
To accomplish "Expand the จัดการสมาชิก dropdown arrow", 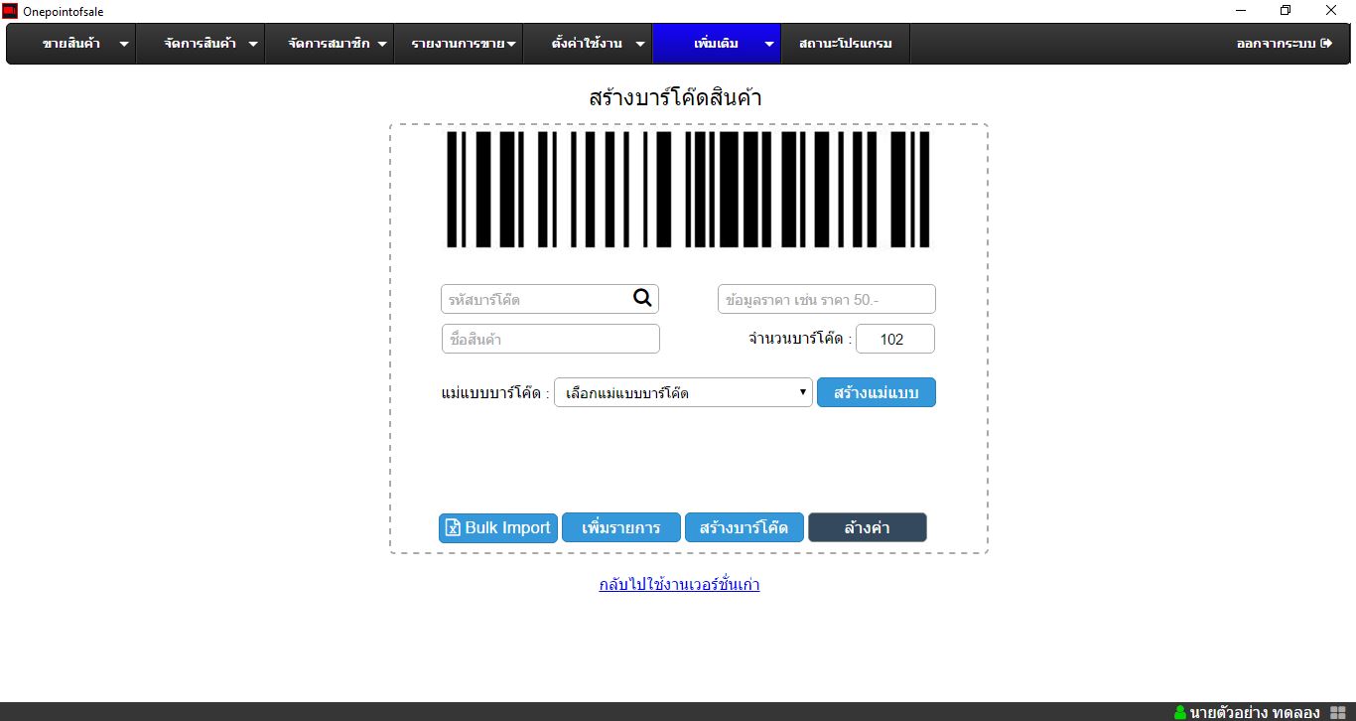I will click(382, 45).
